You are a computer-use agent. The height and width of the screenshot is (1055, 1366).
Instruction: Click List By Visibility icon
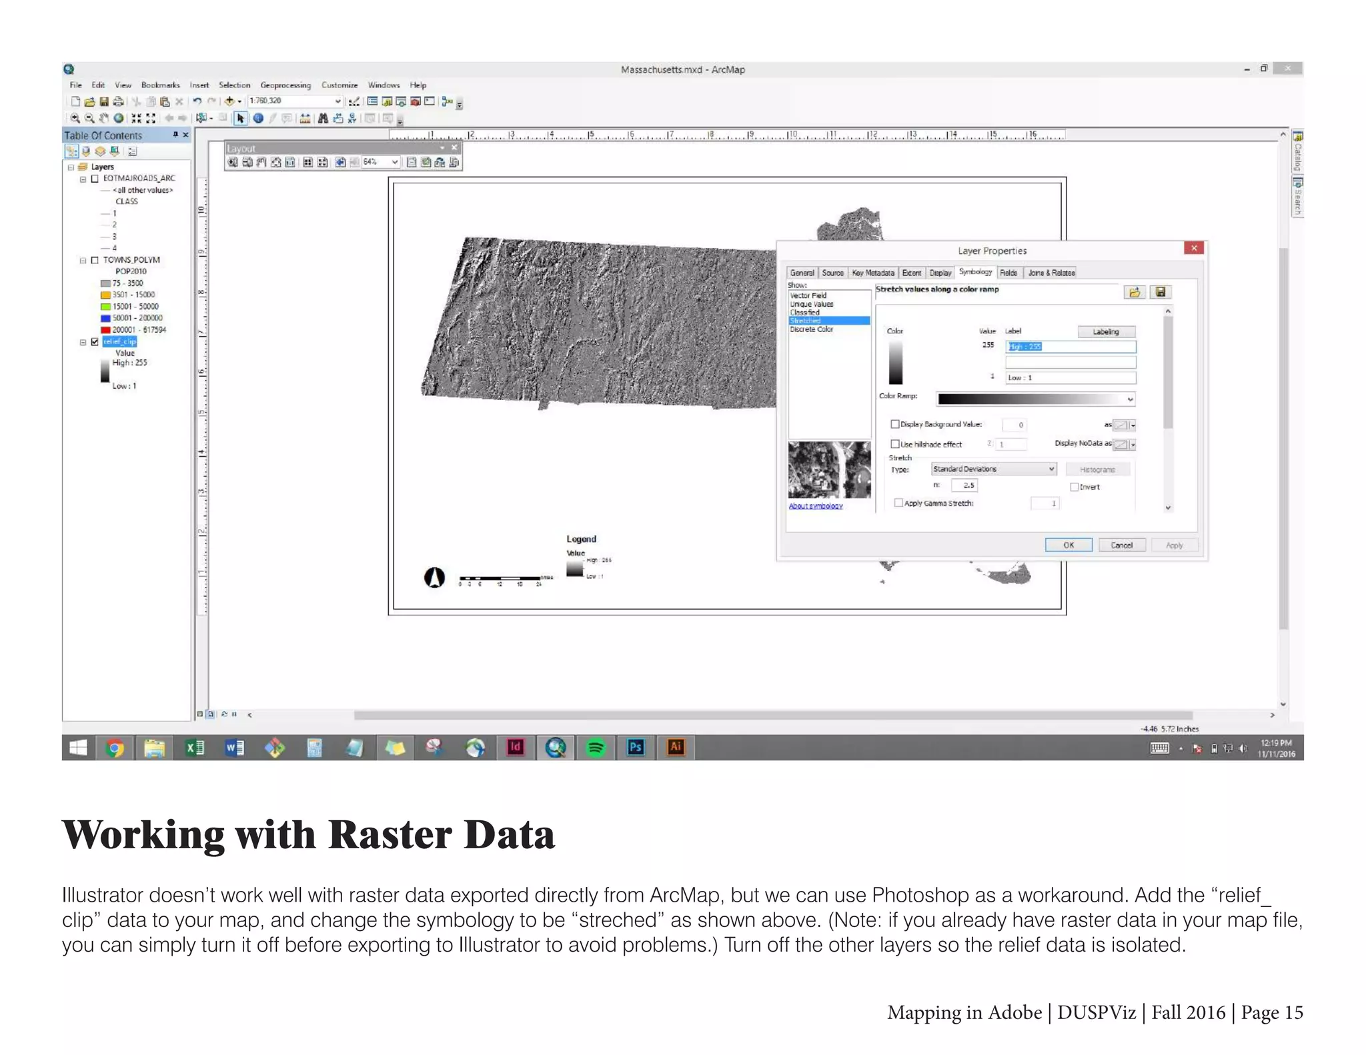[100, 151]
